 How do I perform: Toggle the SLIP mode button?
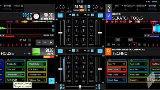tap(85, 8)
